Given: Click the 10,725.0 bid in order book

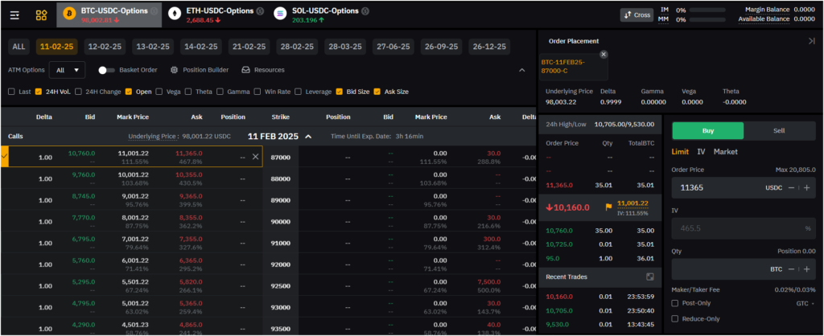Looking at the screenshot, I should pyautogui.click(x=560, y=244).
